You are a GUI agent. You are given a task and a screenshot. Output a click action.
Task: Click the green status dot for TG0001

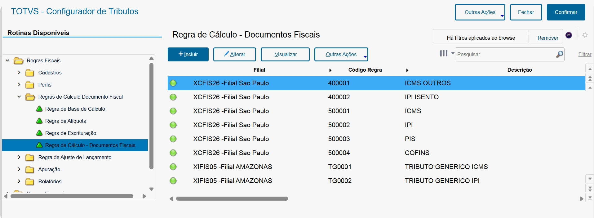(x=173, y=167)
